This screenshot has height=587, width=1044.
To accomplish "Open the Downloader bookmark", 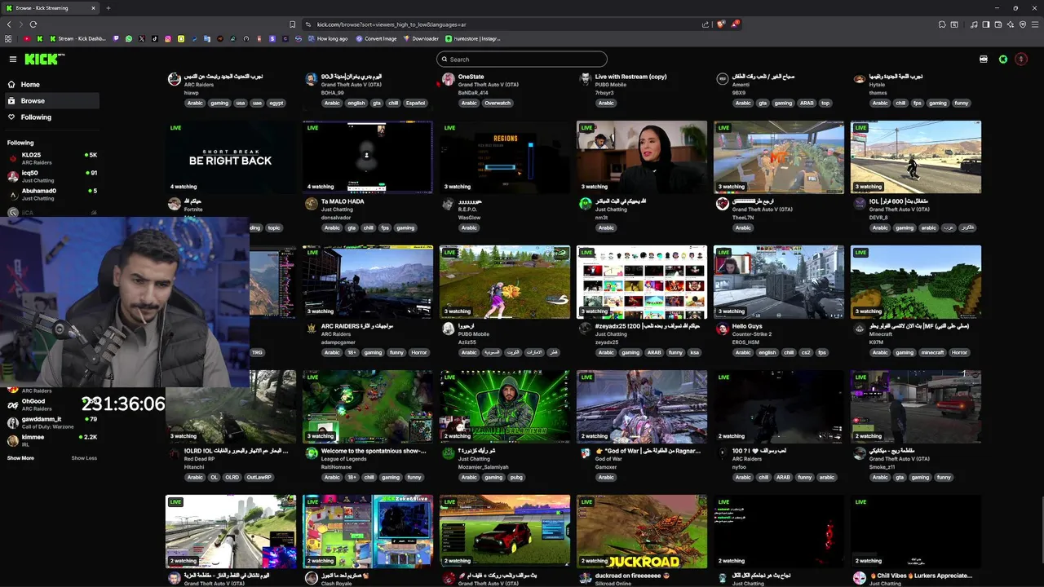I will pos(421,38).
